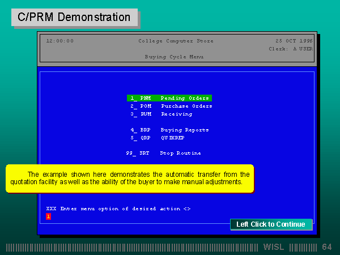The image size is (340, 255).
Task: Click the slide number 64
Action: 326,247
